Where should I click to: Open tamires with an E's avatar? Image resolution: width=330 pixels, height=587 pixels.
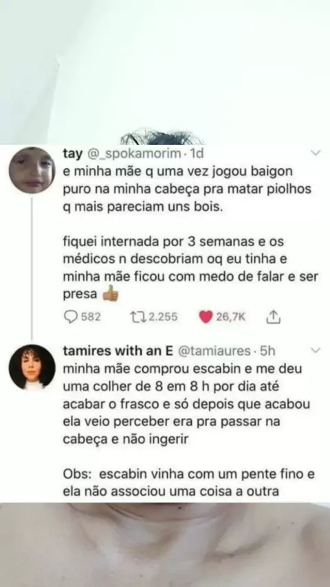click(x=32, y=368)
